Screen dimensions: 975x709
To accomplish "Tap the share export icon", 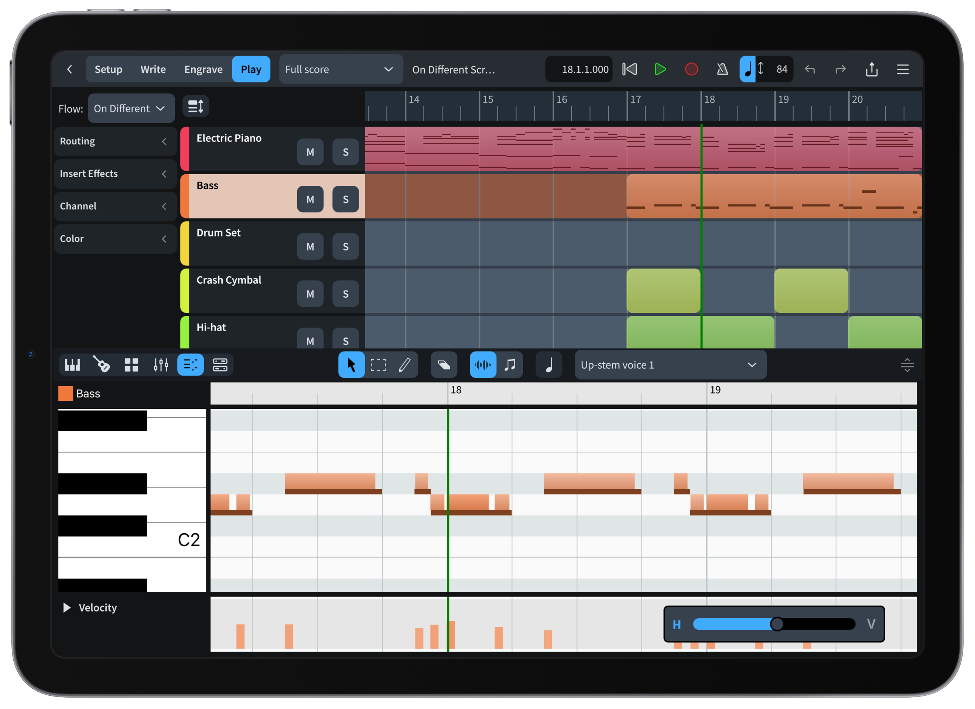I will coord(871,69).
